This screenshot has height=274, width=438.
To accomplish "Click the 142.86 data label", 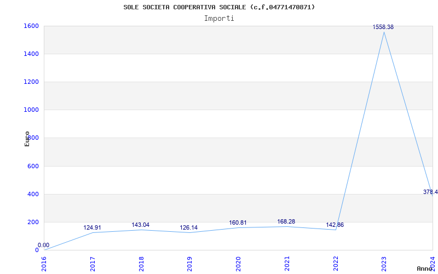I will click(x=335, y=225).
